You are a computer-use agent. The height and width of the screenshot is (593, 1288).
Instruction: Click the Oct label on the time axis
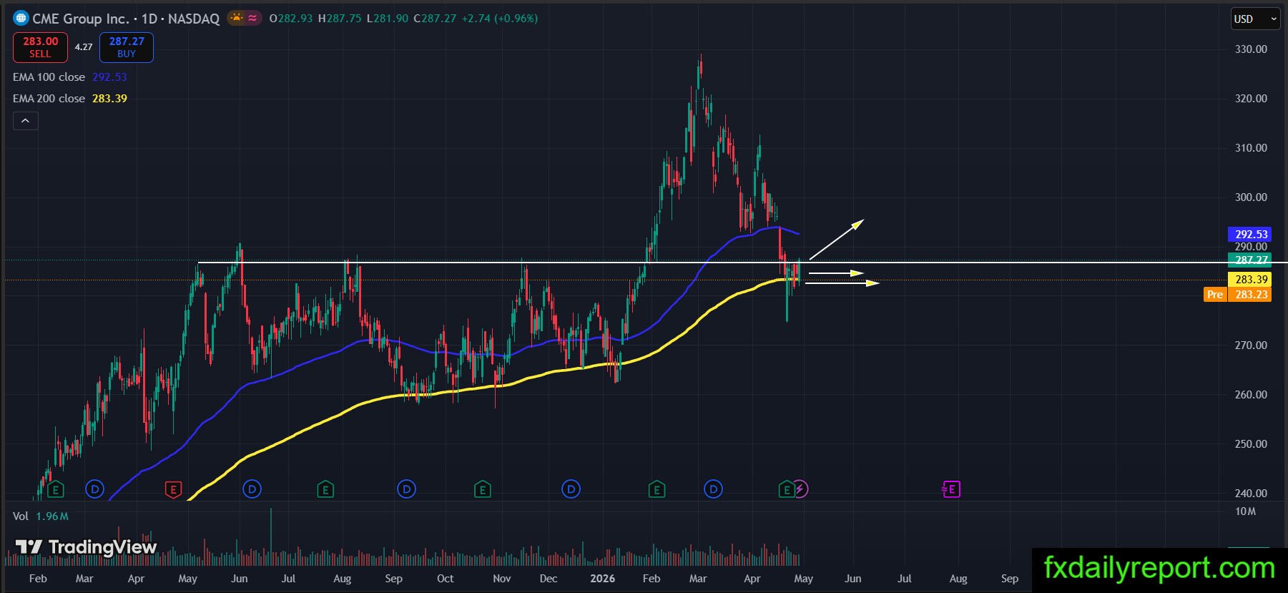[x=445, y=579]
